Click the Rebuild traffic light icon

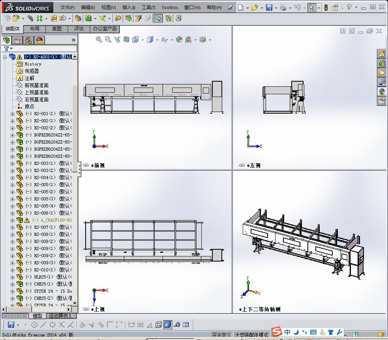pyautogui.click(x=326, y=7)
